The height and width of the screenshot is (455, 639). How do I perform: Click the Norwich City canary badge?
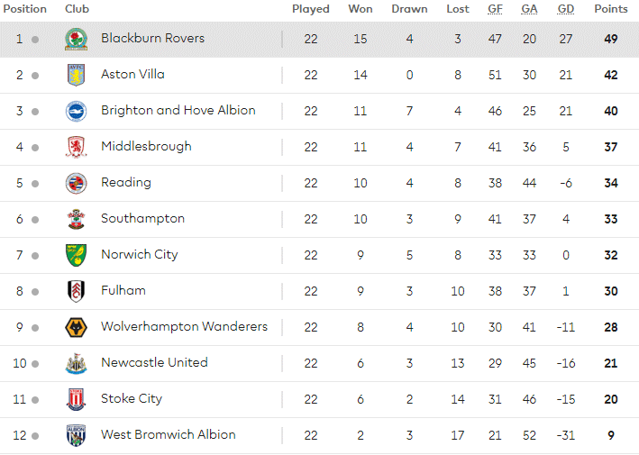point(77,255)
